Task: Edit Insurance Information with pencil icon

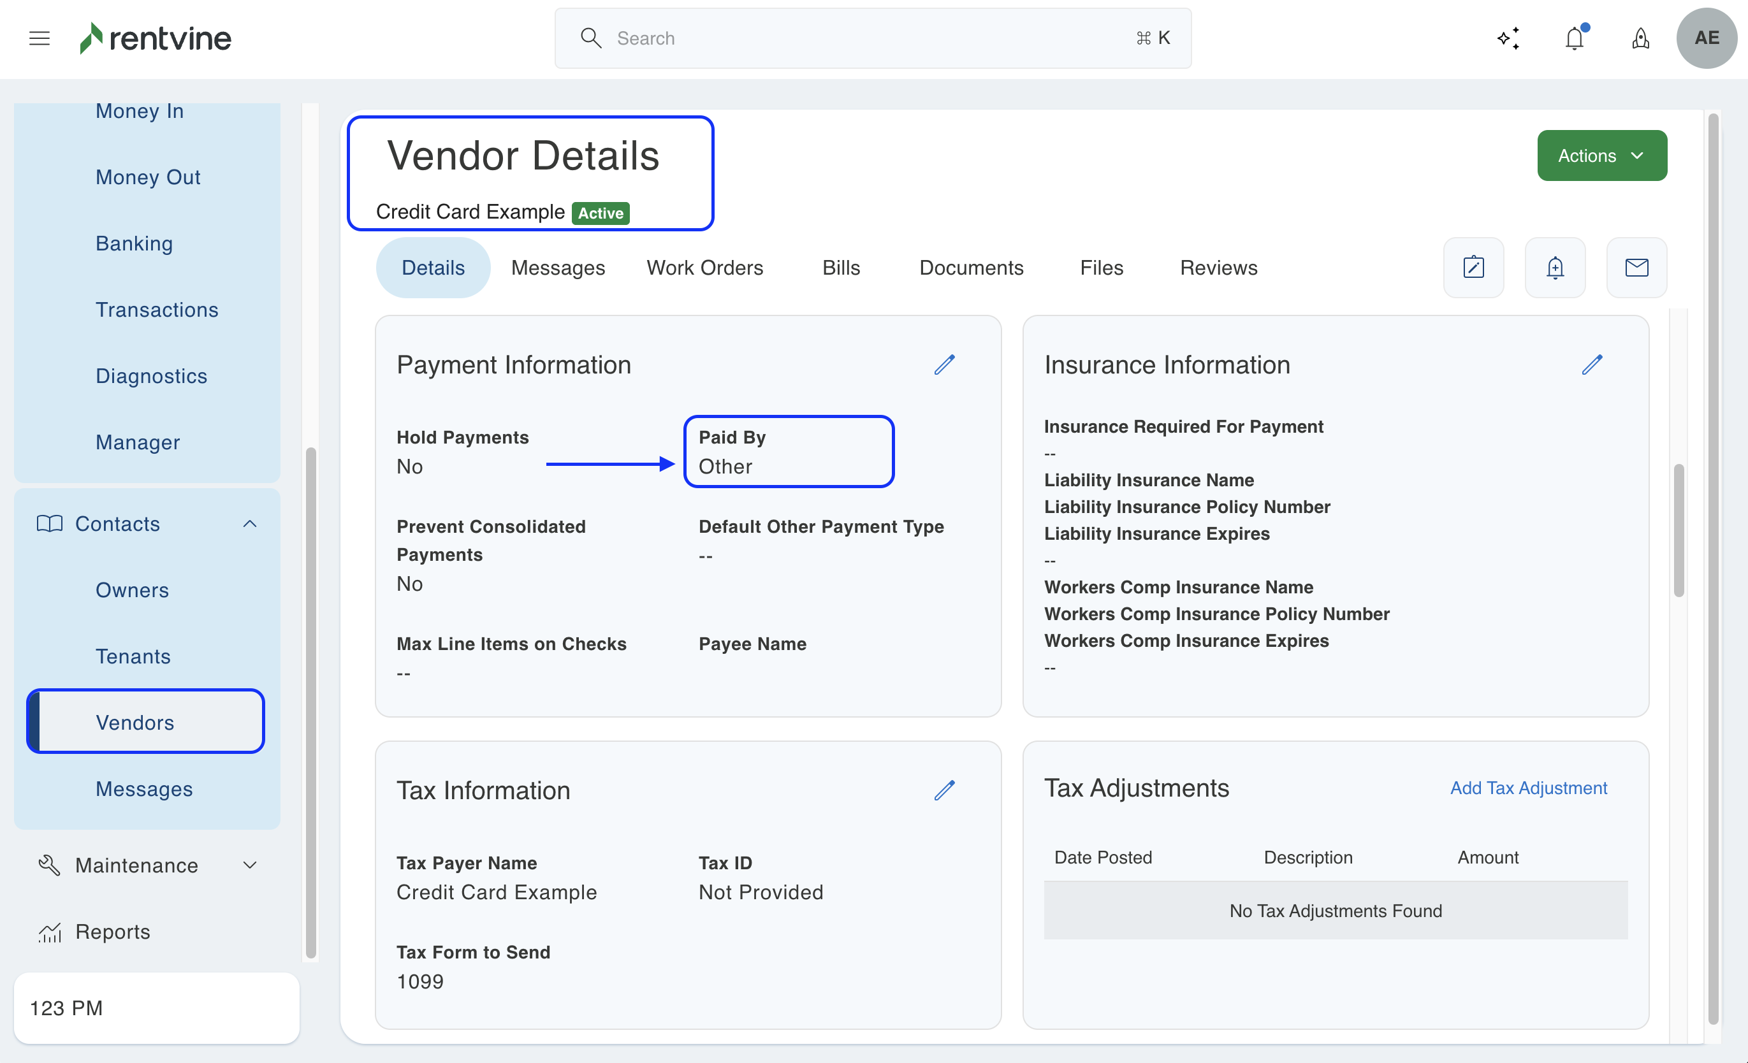Action: tap(1591, 365)
